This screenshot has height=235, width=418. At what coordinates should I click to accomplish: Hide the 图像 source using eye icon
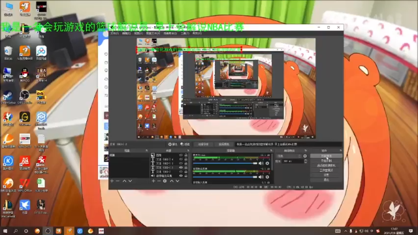181,155
